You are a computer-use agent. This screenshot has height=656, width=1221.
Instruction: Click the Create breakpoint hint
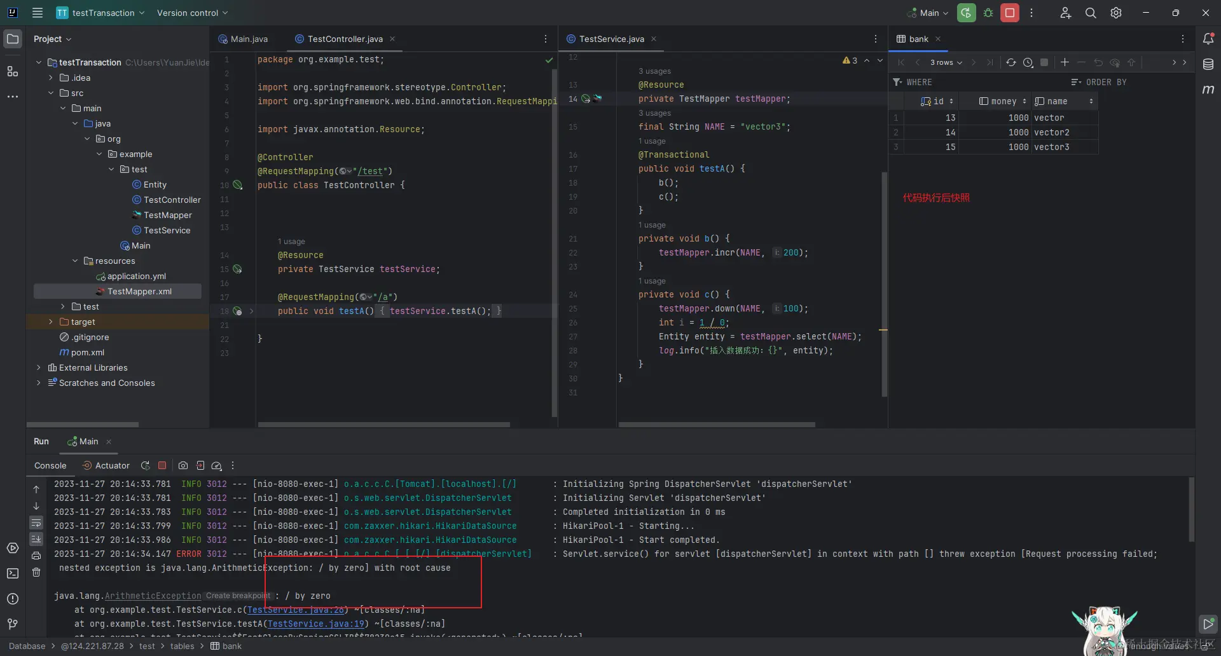[238, 596]
